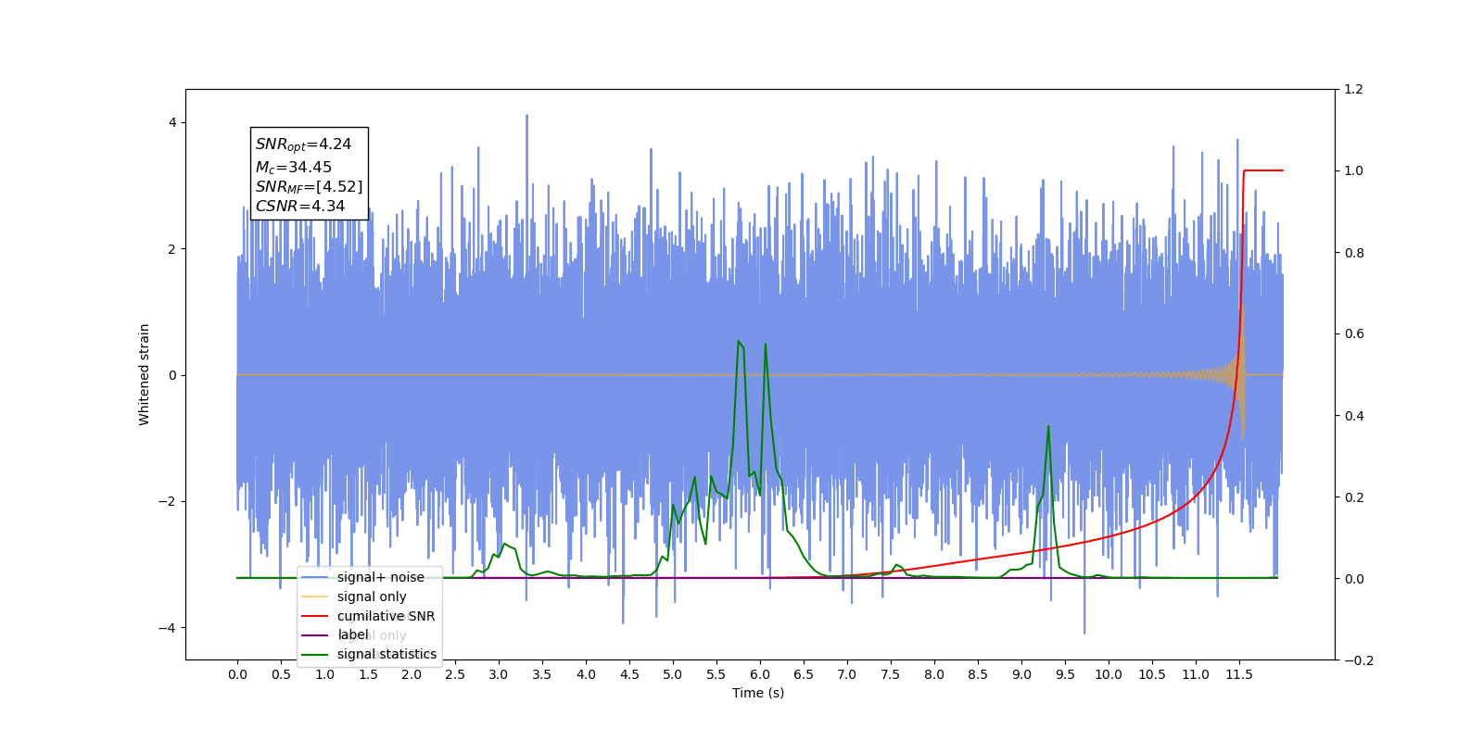
Task: Select the 'label' legend entry
Action: (353, 634)
